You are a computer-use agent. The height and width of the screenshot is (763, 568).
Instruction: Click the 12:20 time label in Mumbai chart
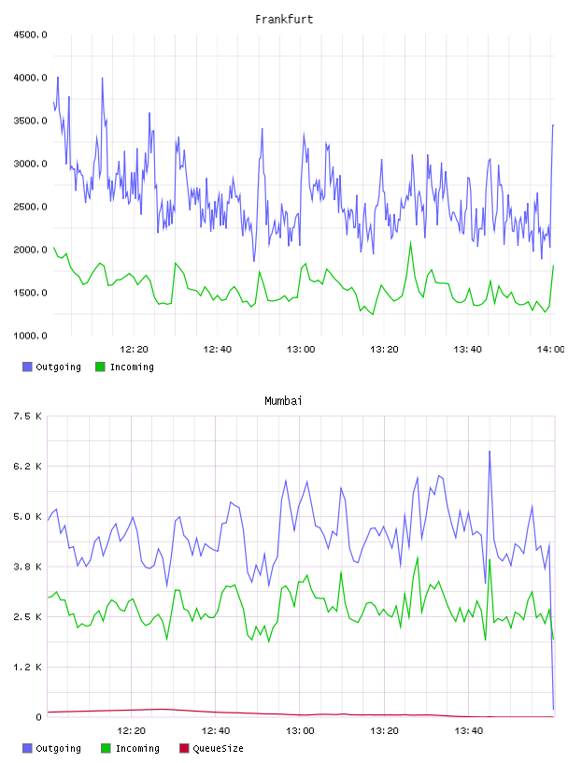point(132,731)
